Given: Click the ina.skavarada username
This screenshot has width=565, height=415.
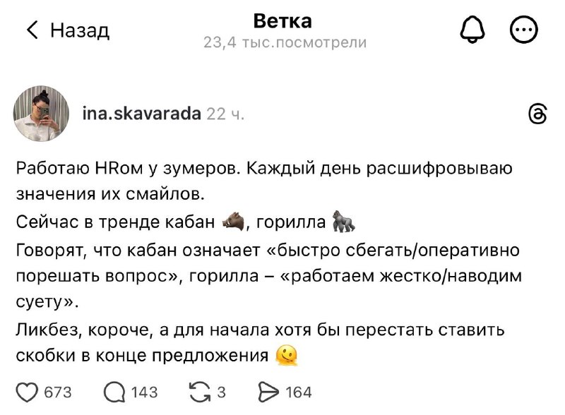Looking at the screenshot, I should click(x=142, y=114).
